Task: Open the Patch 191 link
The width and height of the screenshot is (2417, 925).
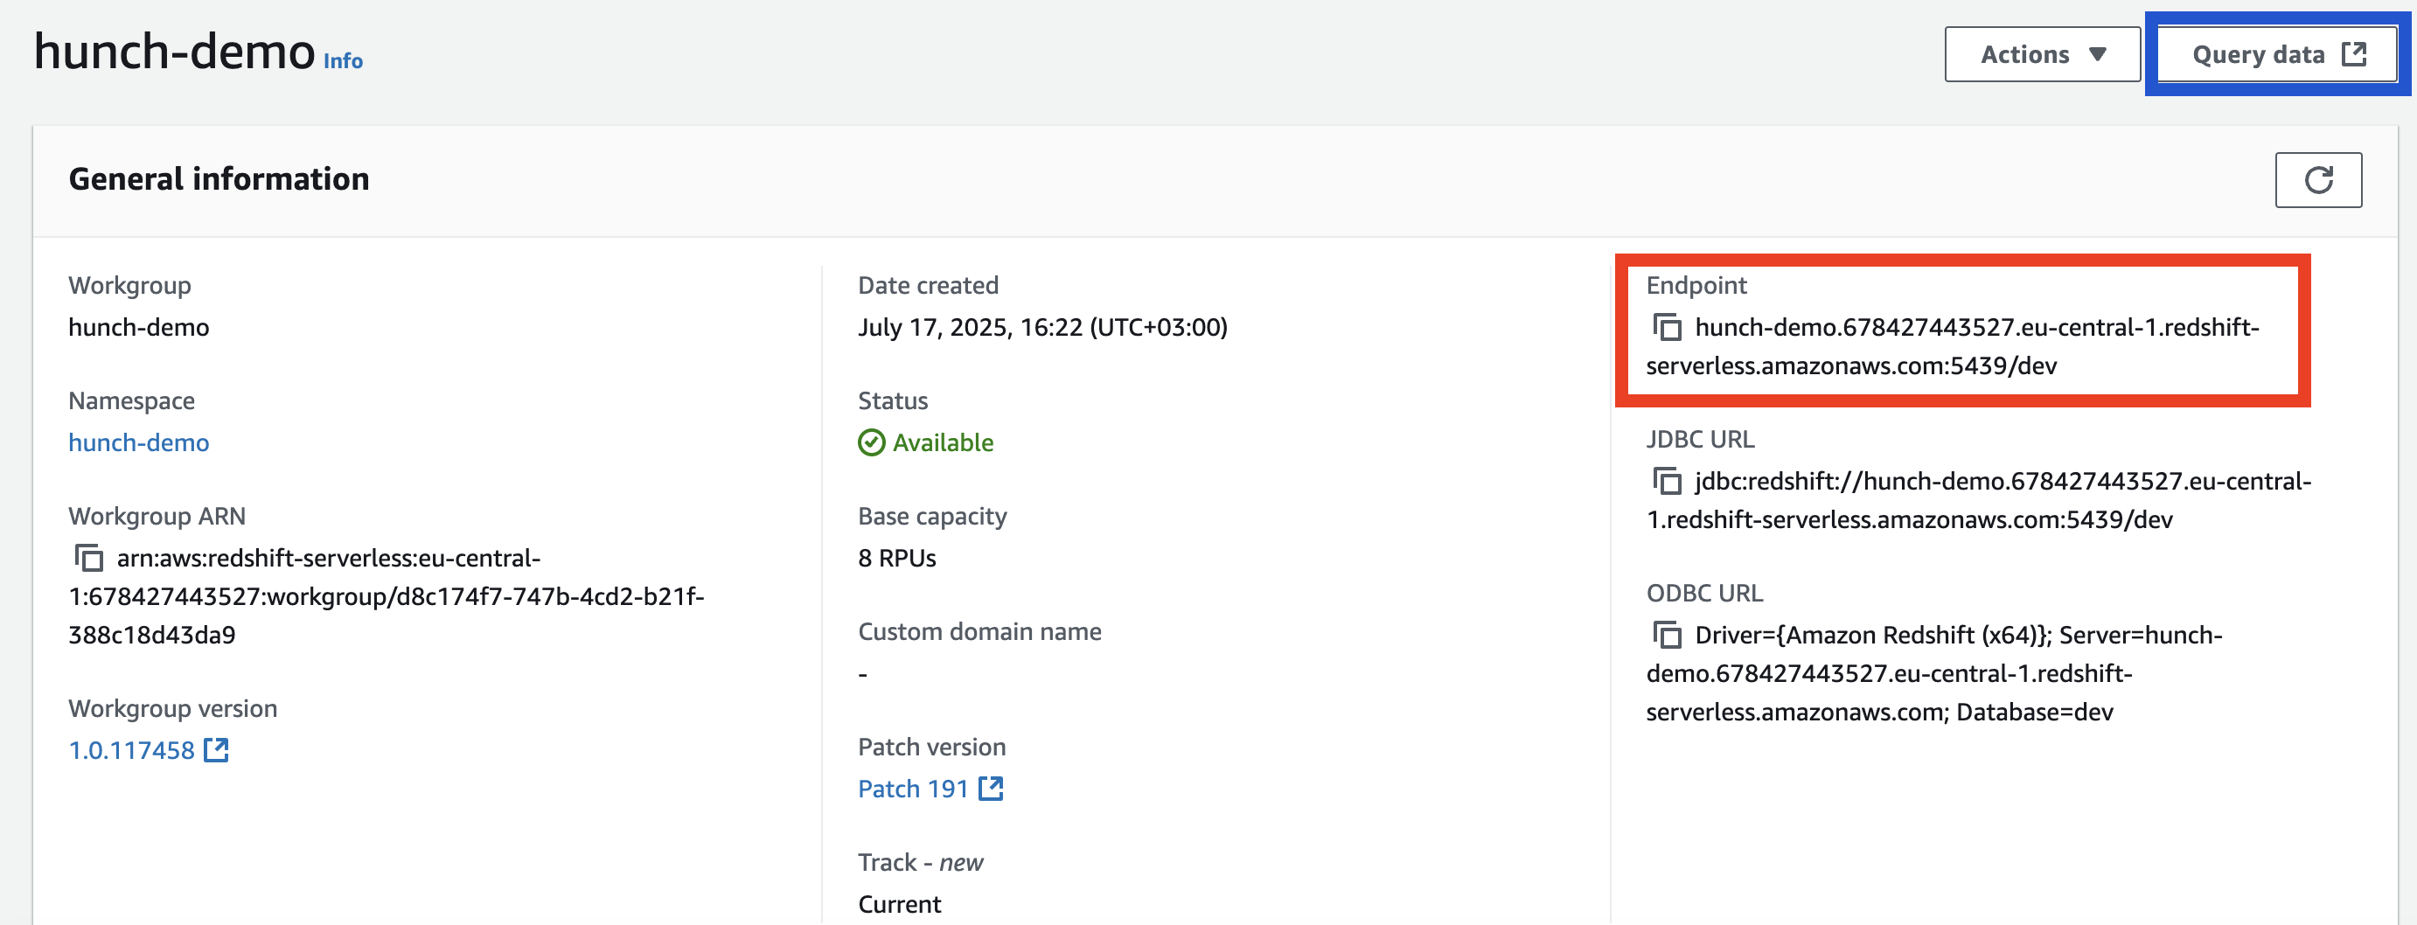Action: pos(911,788)
